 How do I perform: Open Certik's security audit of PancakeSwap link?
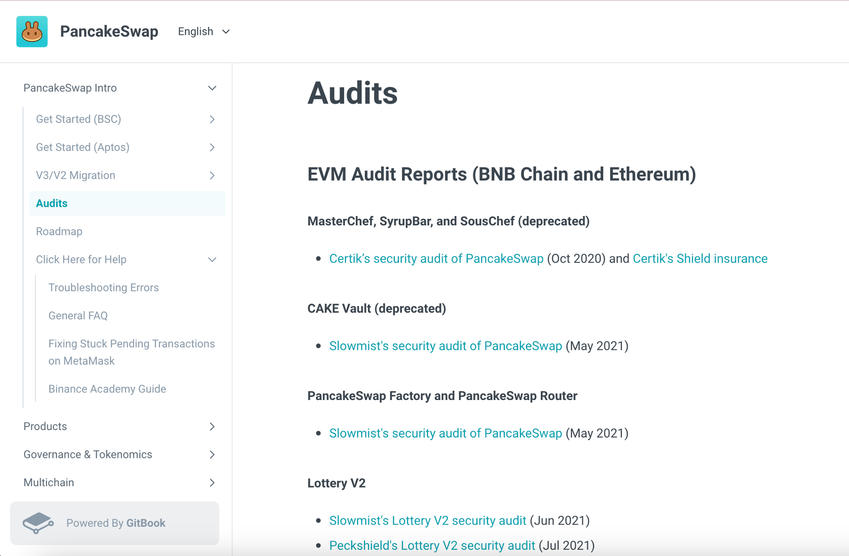coord(436,259)
